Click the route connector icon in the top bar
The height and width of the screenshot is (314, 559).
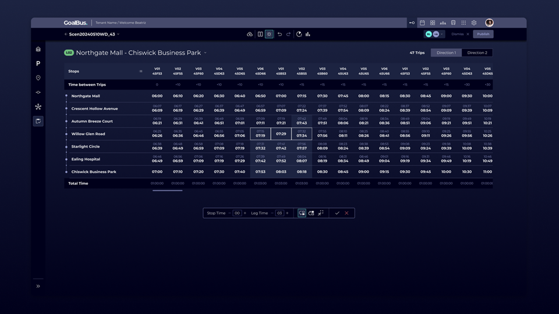412,23
